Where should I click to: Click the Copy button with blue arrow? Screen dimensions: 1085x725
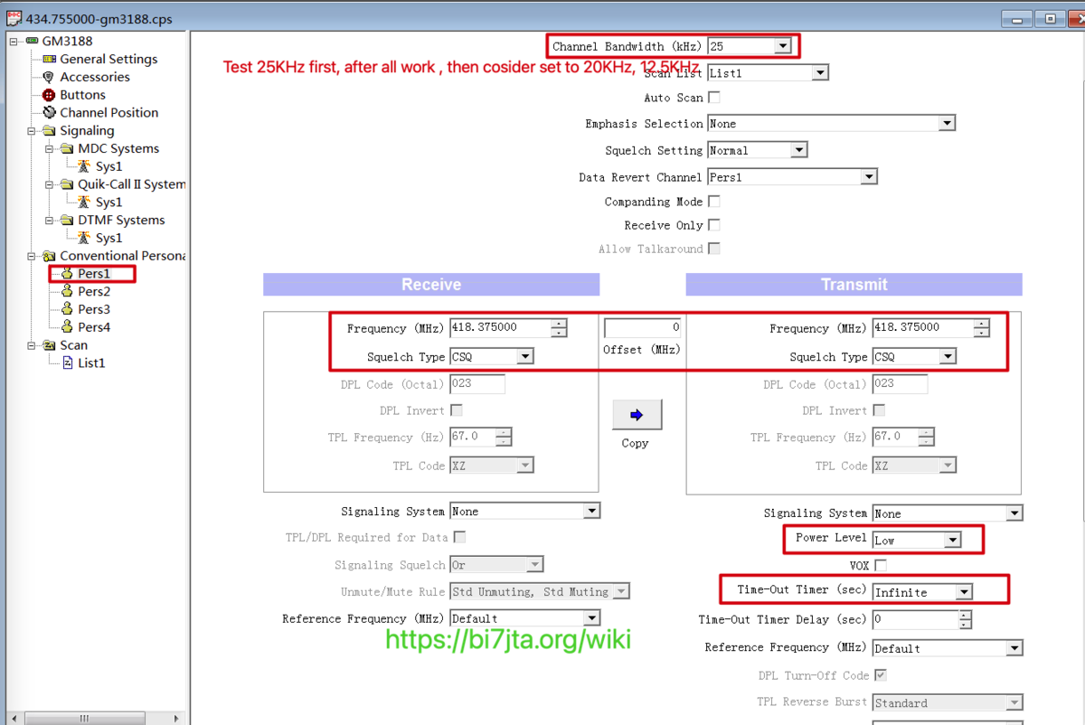tap(637, 414)
